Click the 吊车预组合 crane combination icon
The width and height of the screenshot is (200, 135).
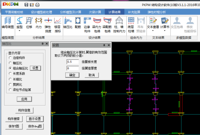pos(141,25)
